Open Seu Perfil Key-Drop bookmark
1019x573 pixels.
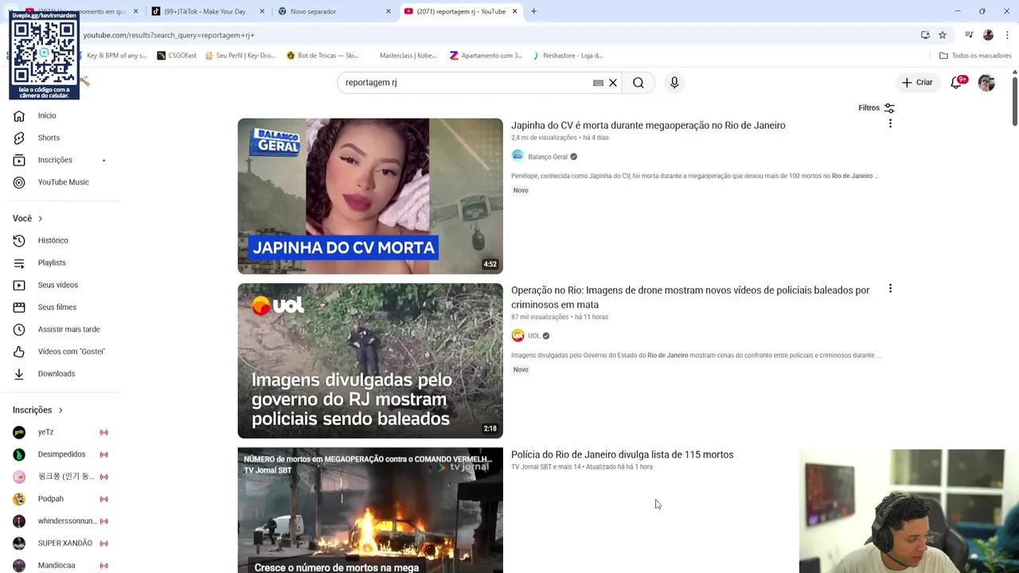(240, 56)
